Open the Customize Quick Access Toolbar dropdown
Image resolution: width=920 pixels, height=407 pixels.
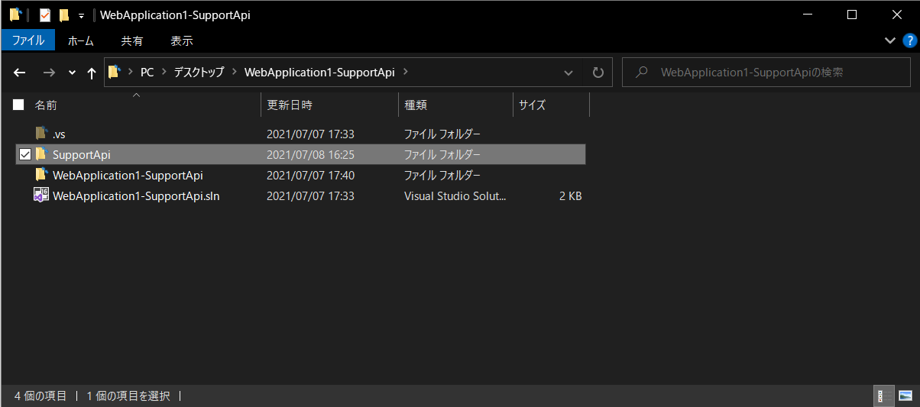click(81, 15)
